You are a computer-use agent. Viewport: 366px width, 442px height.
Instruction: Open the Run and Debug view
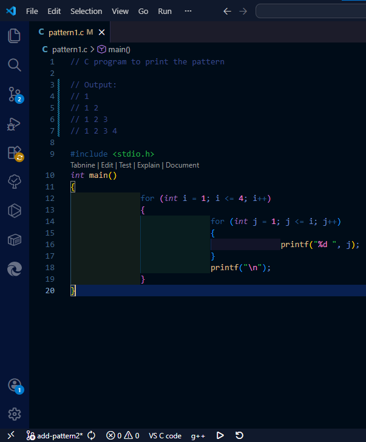14,124
